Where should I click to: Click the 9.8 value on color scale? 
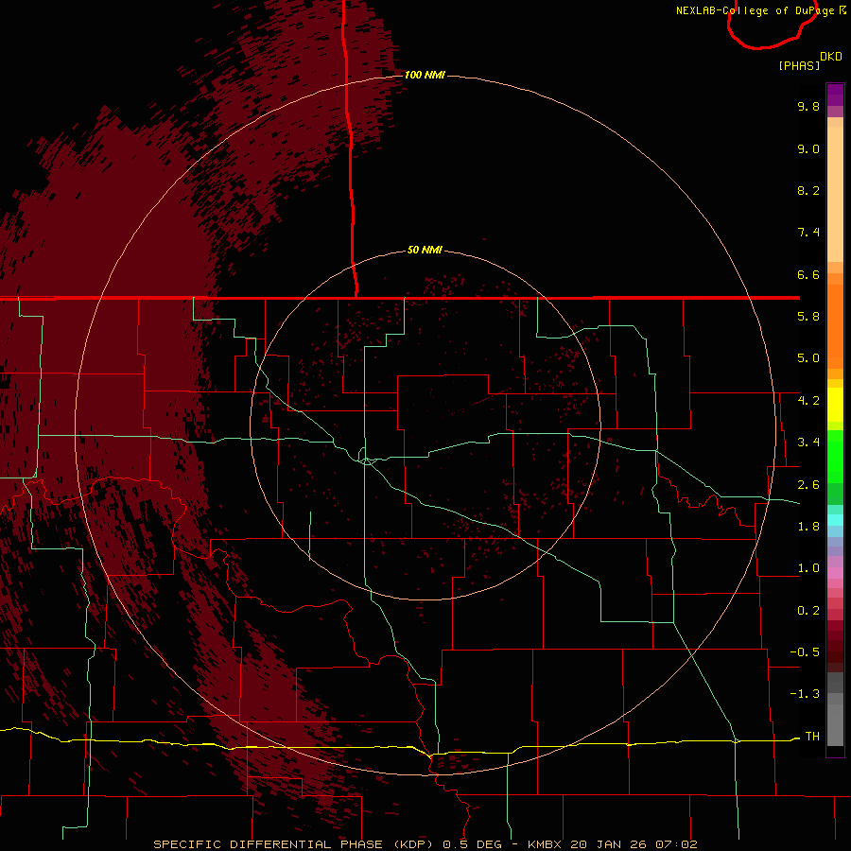click(x=808, y=106)
